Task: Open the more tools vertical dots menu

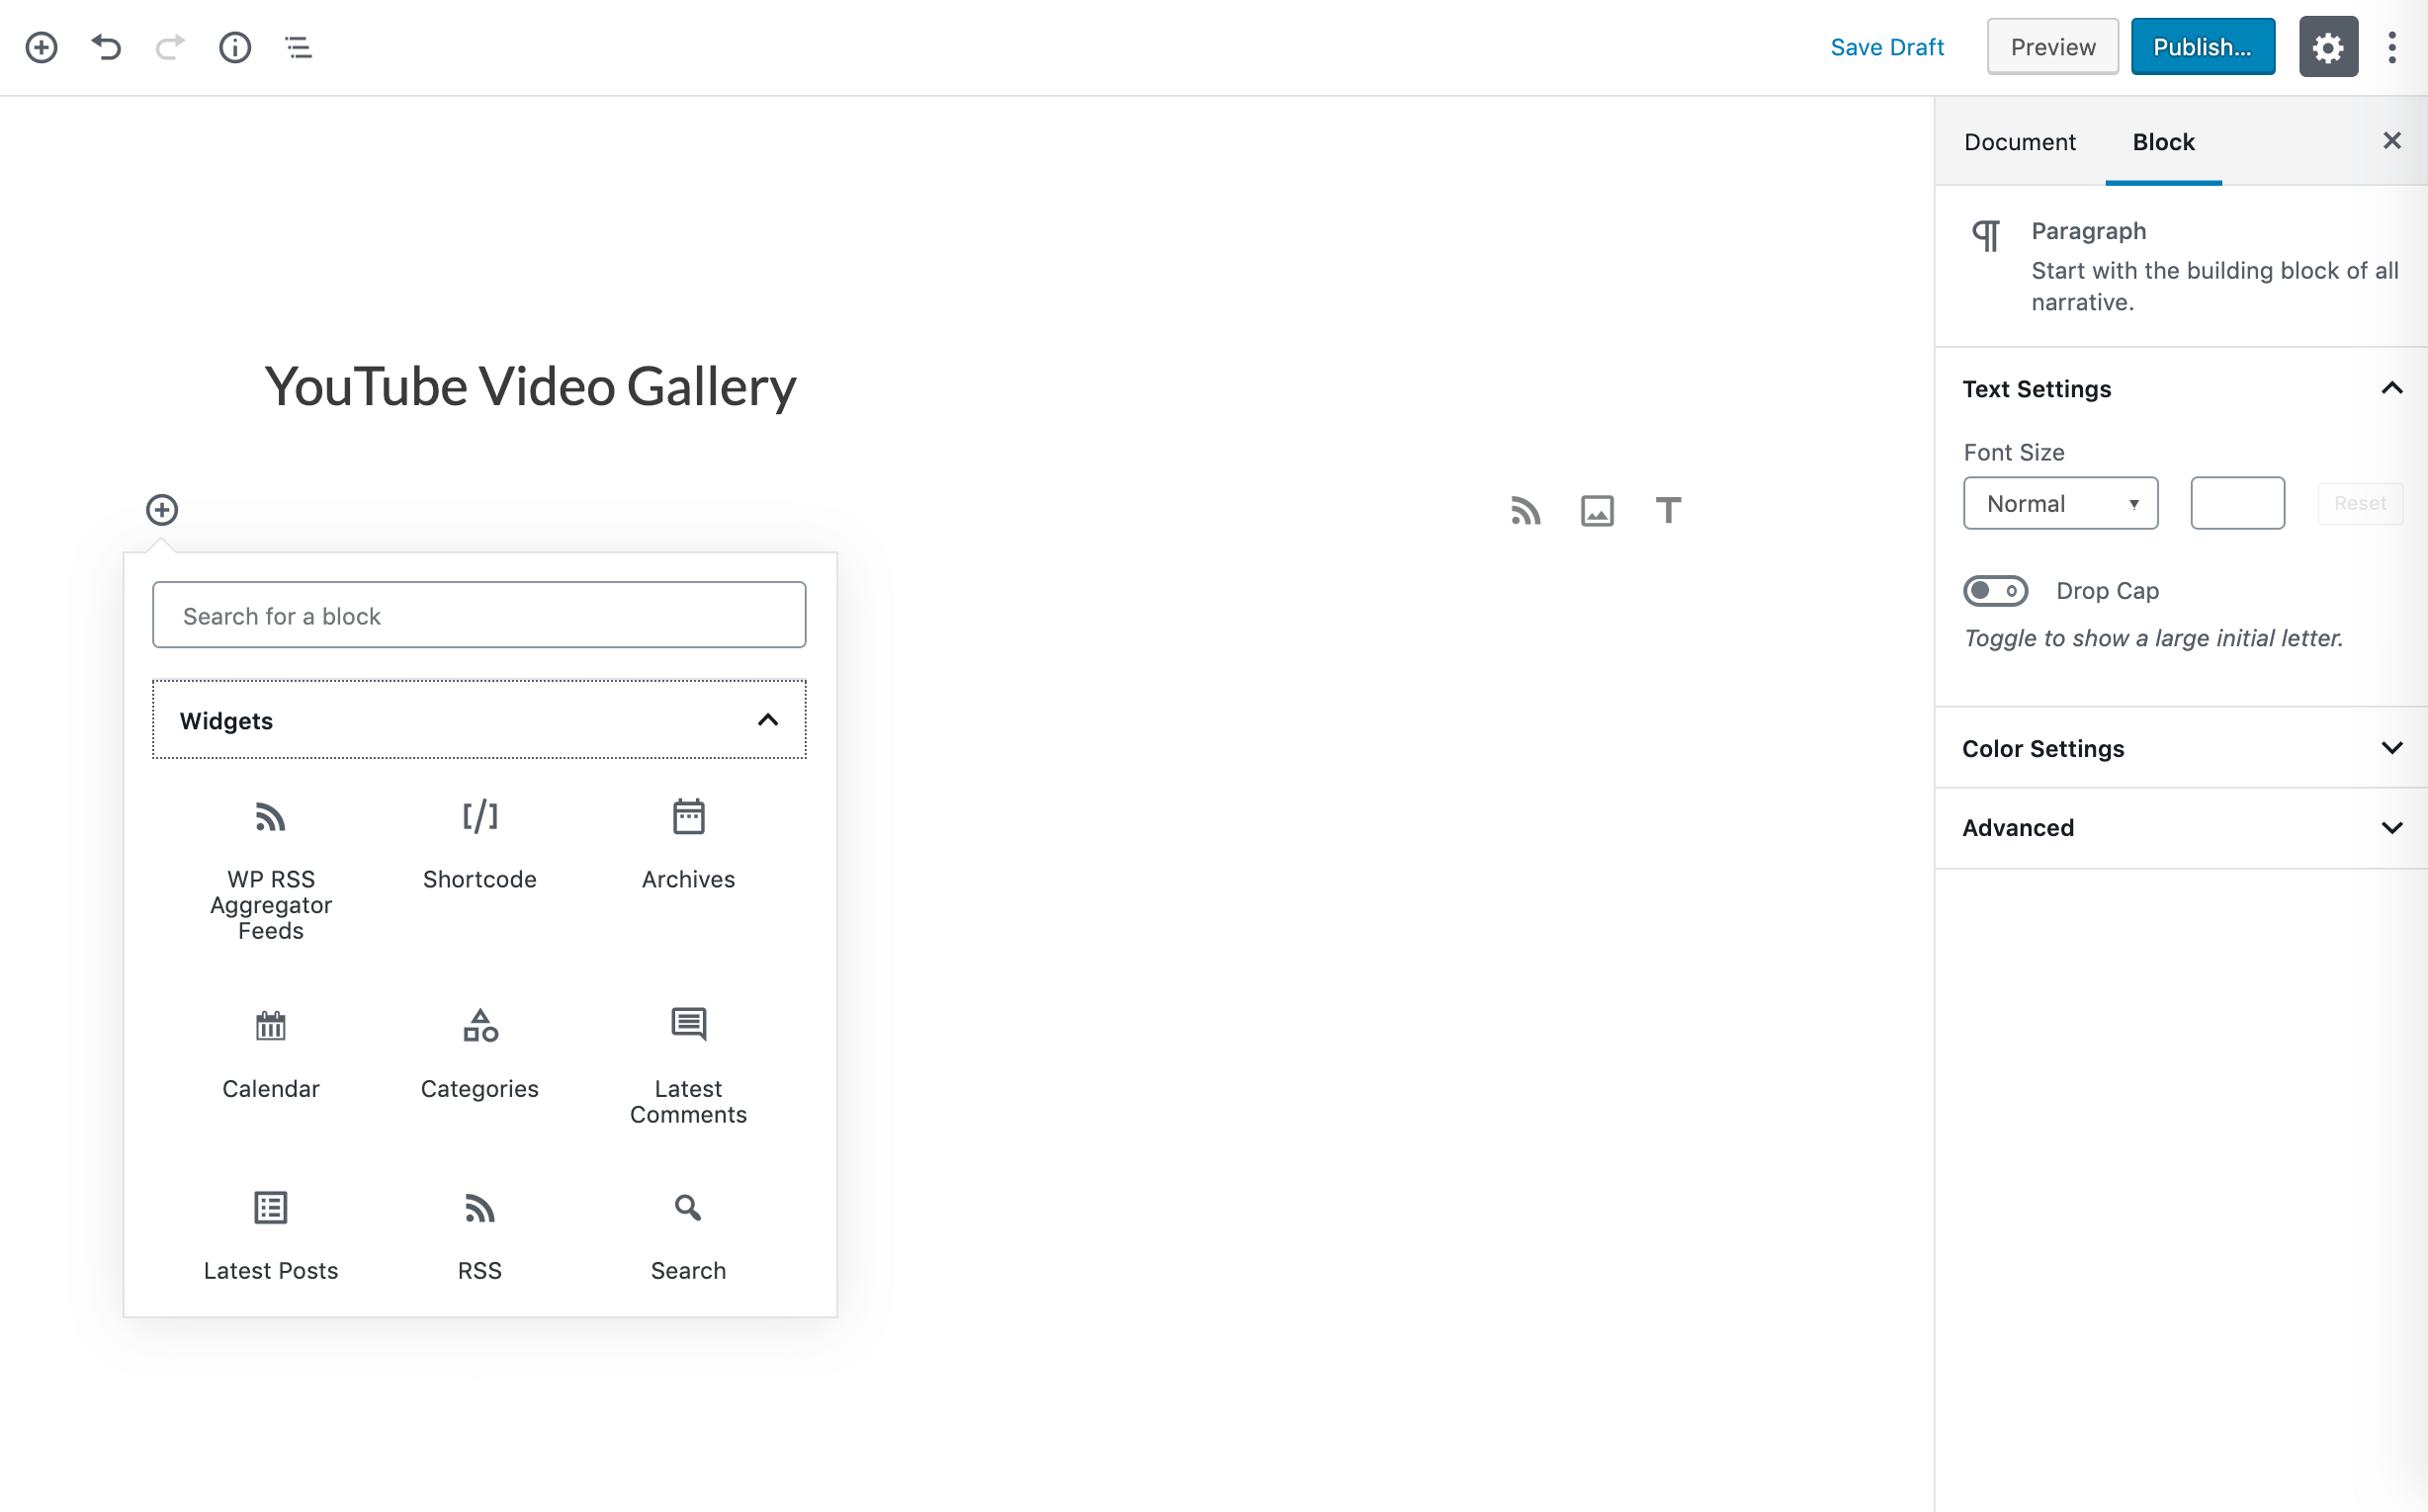Action: [x=2391, y=47]
